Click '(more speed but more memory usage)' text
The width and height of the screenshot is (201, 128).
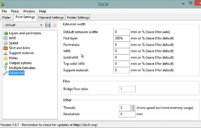(165, 108)
